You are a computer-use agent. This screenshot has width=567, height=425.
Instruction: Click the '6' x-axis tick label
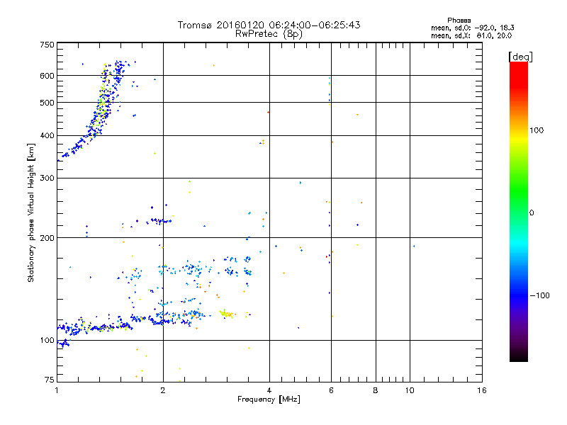[x=331, y=390]
